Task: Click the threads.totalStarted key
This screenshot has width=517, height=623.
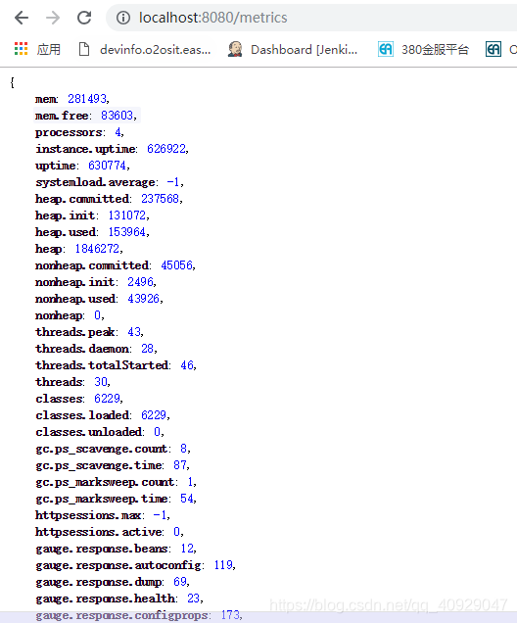Action: [x=102, y=365]
